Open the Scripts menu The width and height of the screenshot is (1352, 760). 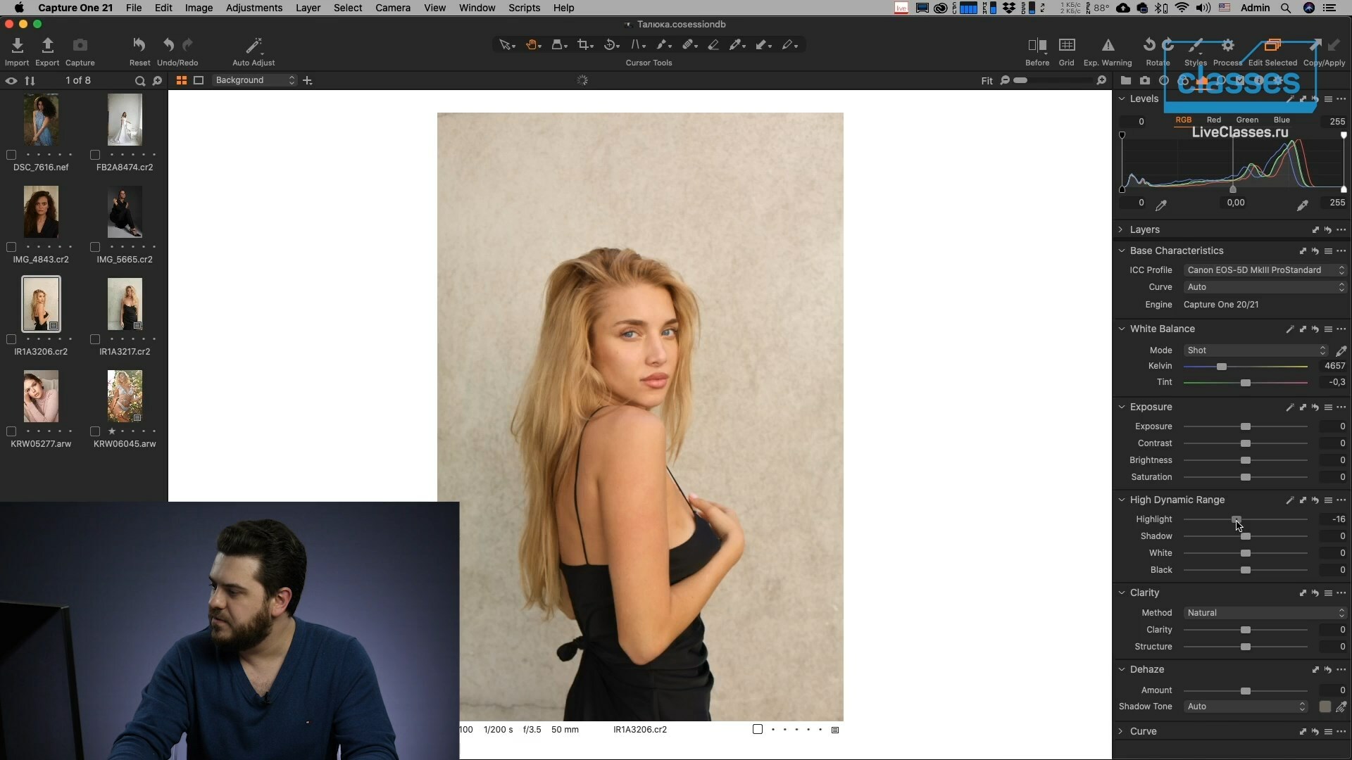tap(524, 8)
